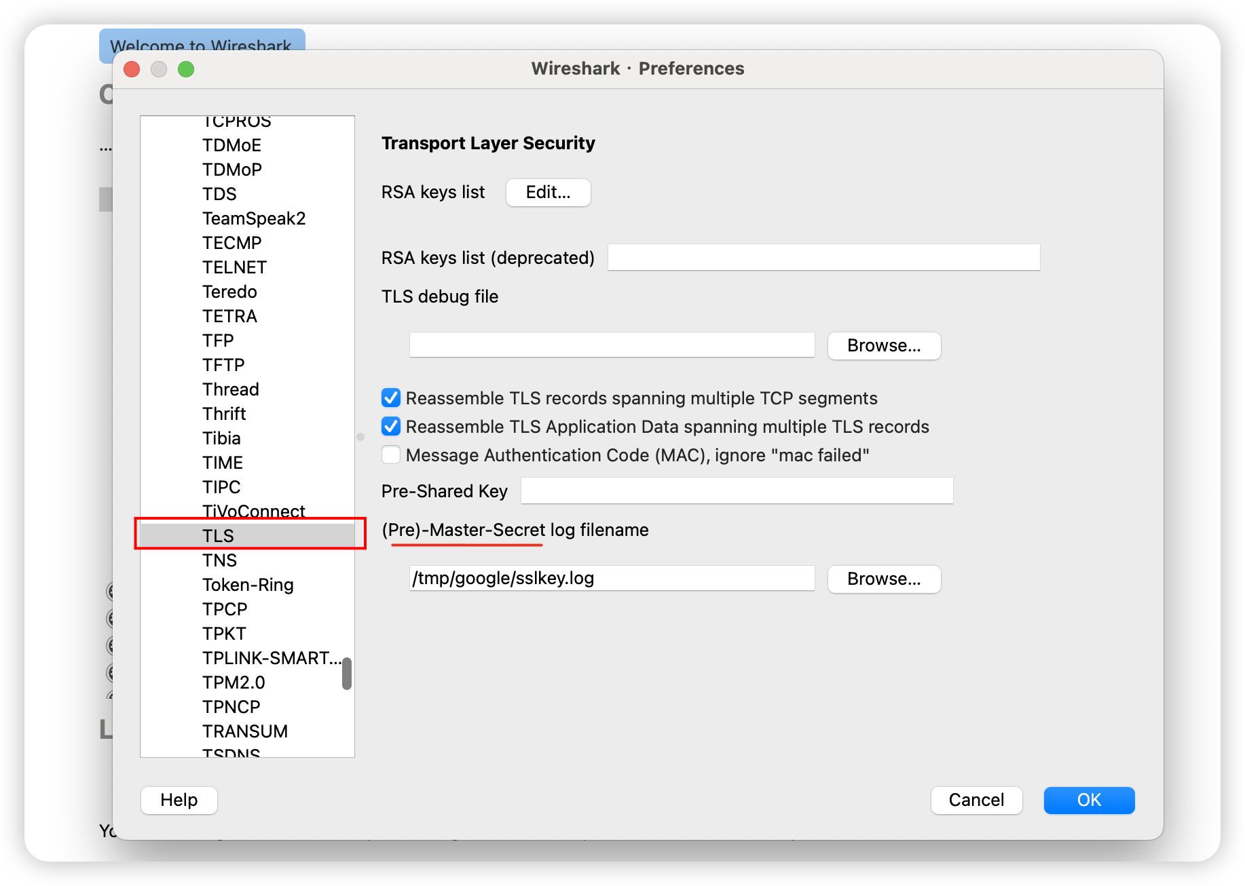This screenshot has height=886, width=1245.
Task: Select TETRA protocol entry
Action: pos(247,316)
